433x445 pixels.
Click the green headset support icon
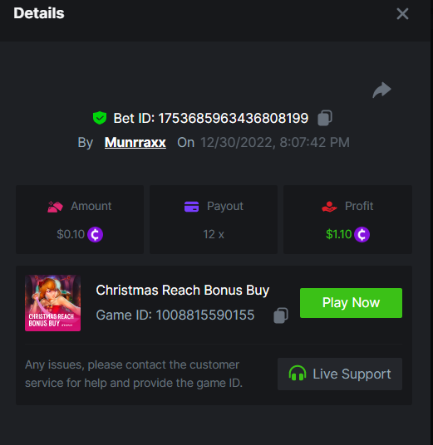[x=298, y=374]
